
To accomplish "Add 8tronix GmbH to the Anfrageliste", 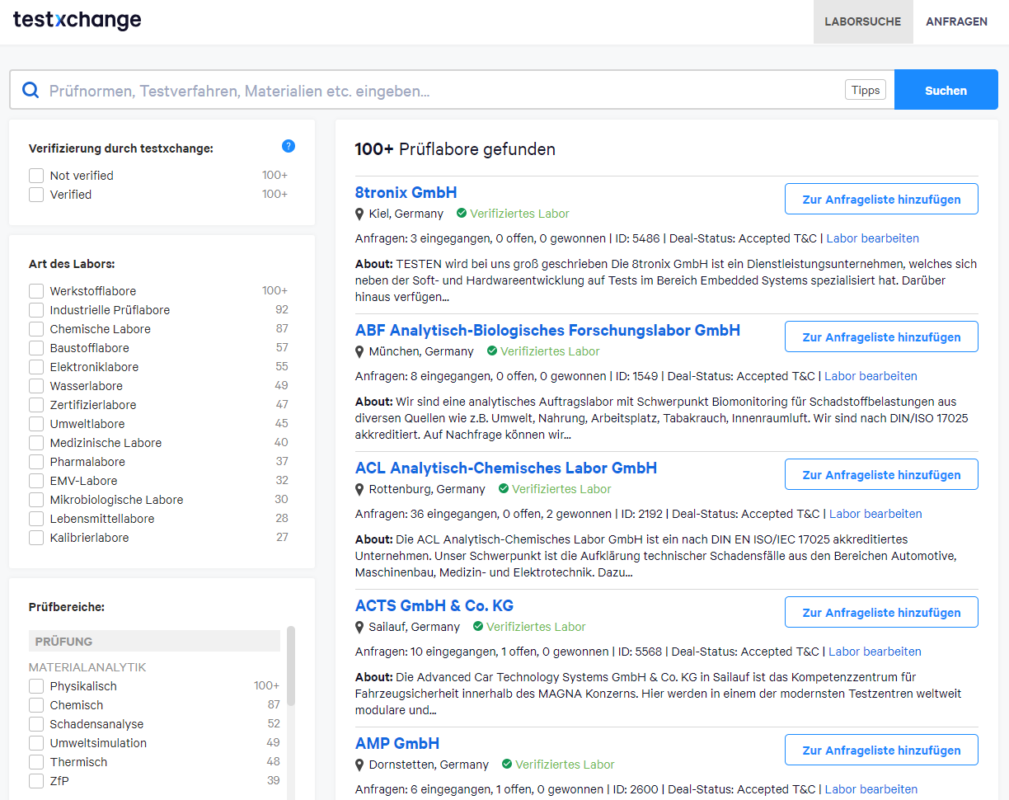I will click(x=881, y=199).
